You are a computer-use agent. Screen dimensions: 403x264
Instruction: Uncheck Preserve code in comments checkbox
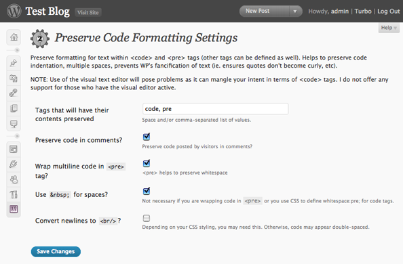pyautogui.click(x=147, y=137)
